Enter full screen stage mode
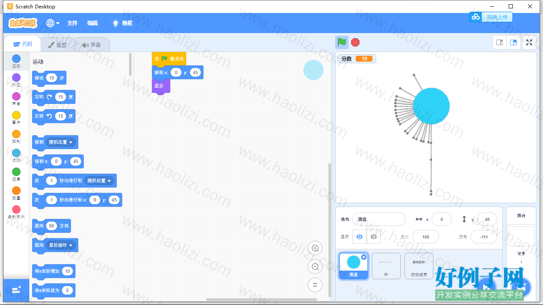The height and width of the screenshot is (305, 543). point(529,42)
